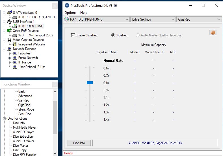Click the 0.6x tick on the GigaRec slider
223x156 pixels.
90,68
